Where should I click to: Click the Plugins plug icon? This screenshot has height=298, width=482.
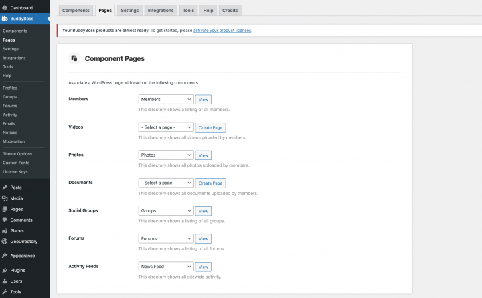point(5,271)
